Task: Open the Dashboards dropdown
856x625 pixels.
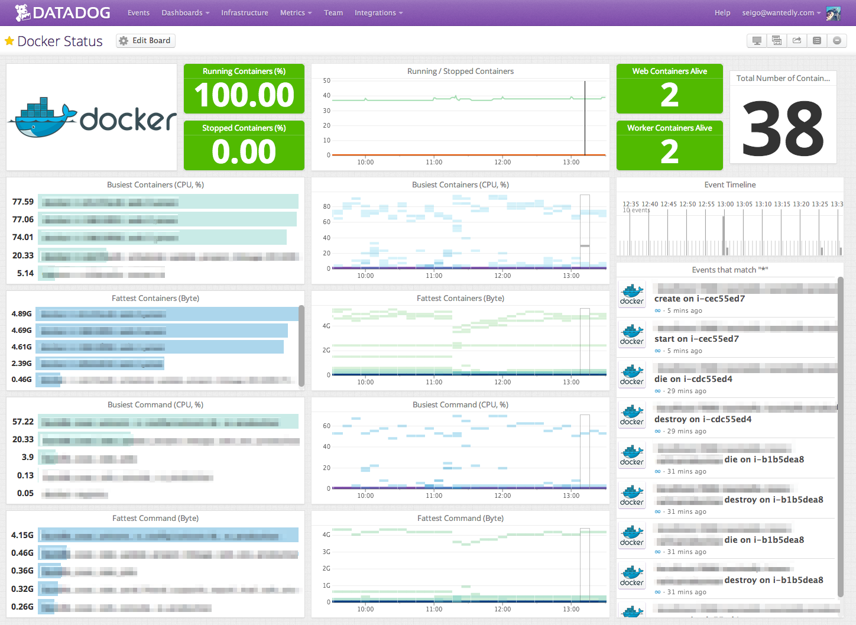Action: point(181,12)
